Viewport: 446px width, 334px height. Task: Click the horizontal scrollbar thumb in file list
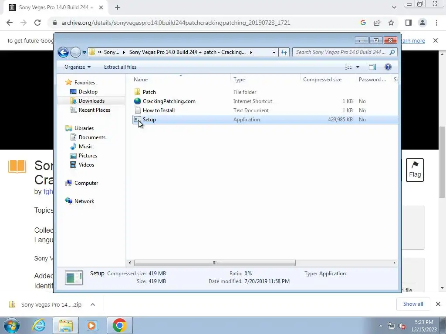click(x=215, y=263)
